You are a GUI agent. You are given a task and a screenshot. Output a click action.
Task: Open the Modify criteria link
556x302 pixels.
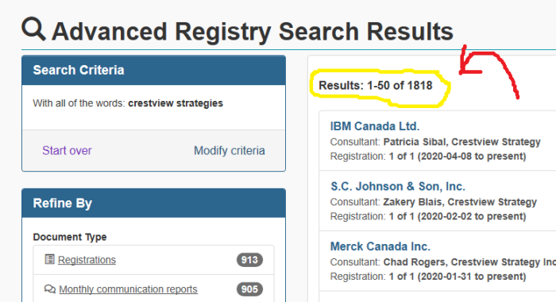tap(230, 150)
